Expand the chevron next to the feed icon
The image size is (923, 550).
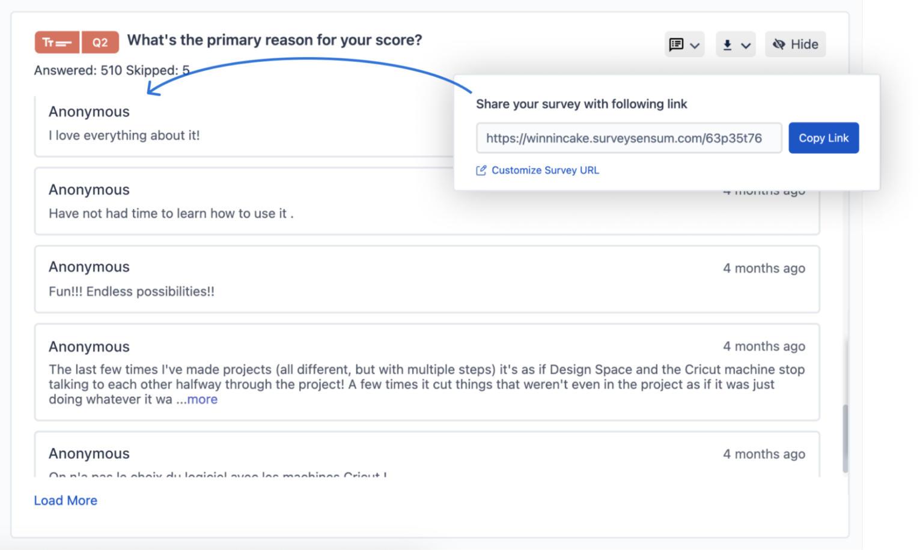(695, 45)
